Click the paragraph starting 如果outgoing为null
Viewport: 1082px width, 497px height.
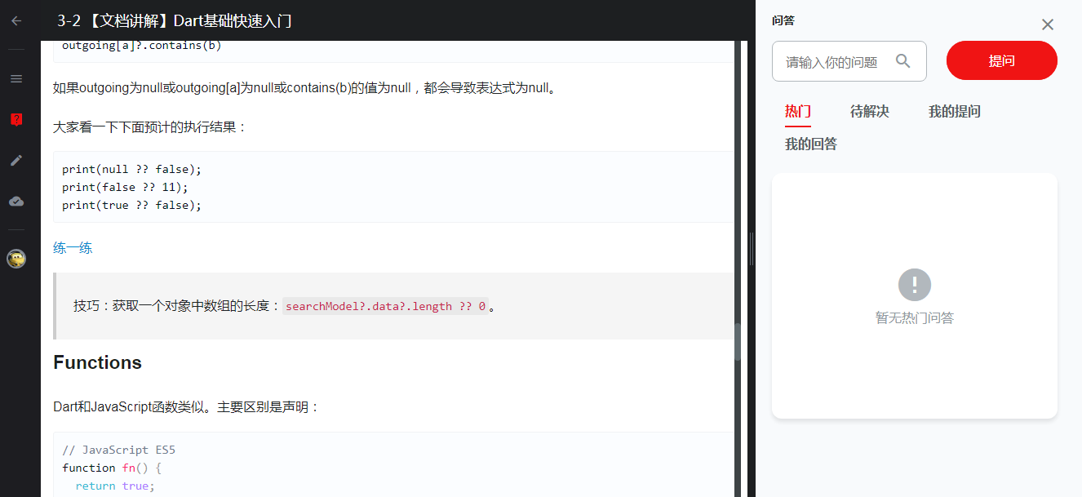tap(307, 88)
